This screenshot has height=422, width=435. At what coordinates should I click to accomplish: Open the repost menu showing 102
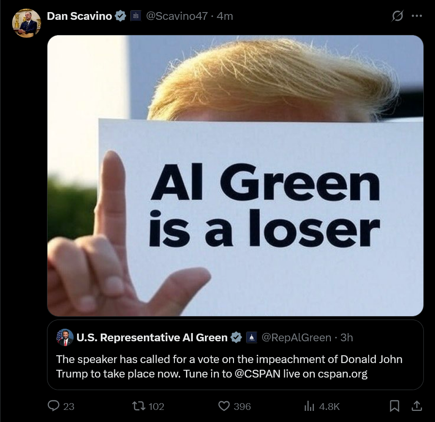[x=148, y=406]
